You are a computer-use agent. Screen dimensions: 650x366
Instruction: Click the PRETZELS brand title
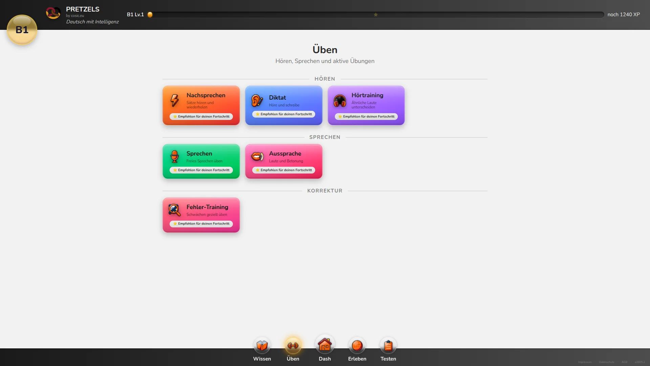[x=83, y=9]
